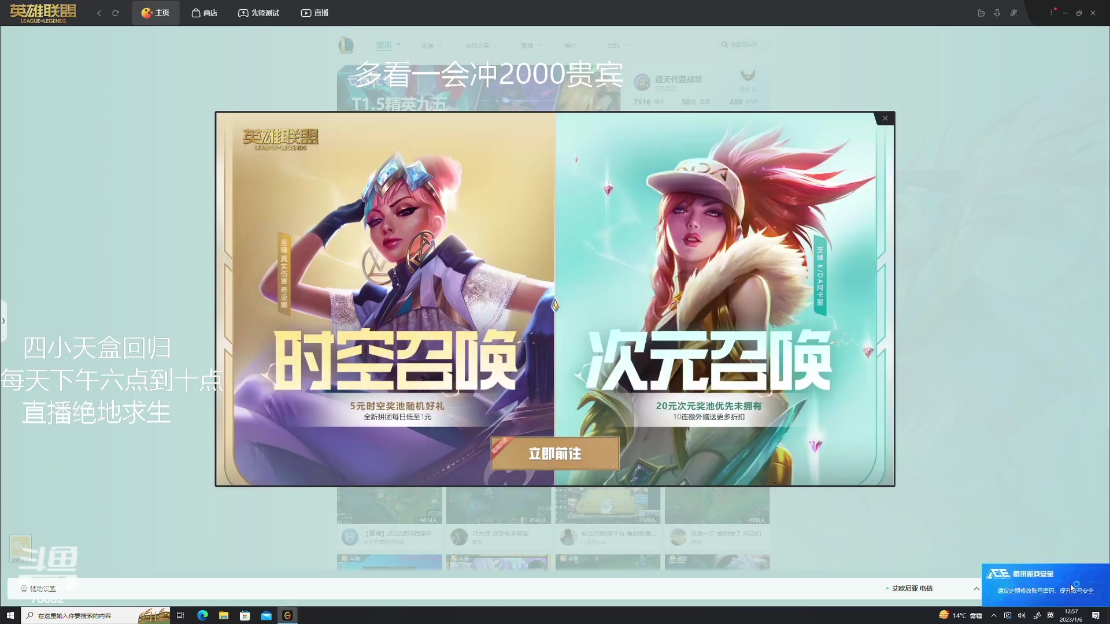Screen dimensions: 1110x624
Task: Open File Explorer from taskbar
Action: (x=224, y=615)
